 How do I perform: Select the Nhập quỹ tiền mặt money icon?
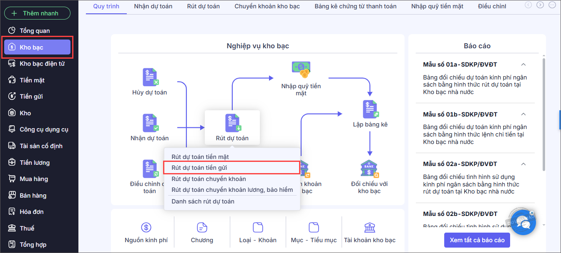coord(301,70)
